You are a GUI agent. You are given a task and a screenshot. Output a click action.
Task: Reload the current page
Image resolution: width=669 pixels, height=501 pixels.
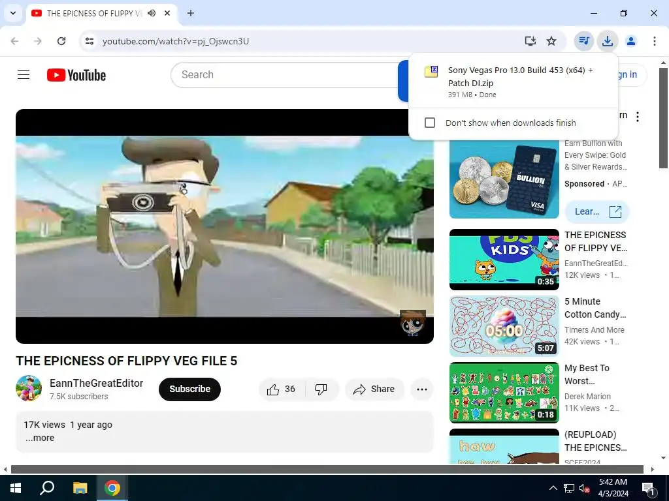61,41
